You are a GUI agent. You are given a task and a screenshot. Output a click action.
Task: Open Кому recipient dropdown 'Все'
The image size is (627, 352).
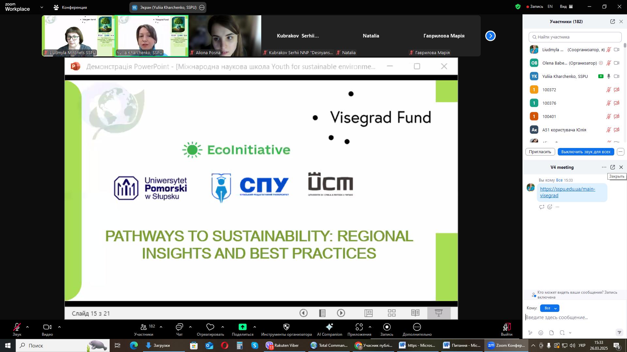coord(550,308)
